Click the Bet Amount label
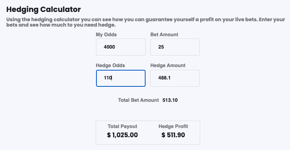 coord(164,35)
